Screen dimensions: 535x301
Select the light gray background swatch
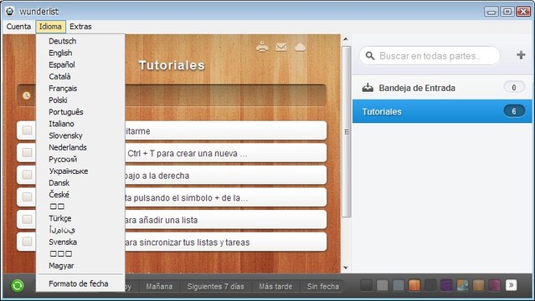(382, 285)
